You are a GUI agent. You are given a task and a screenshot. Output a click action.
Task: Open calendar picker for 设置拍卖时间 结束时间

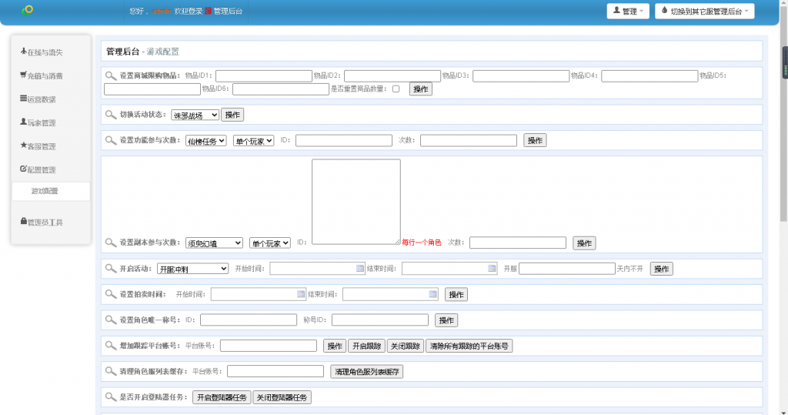coord(433,294)
